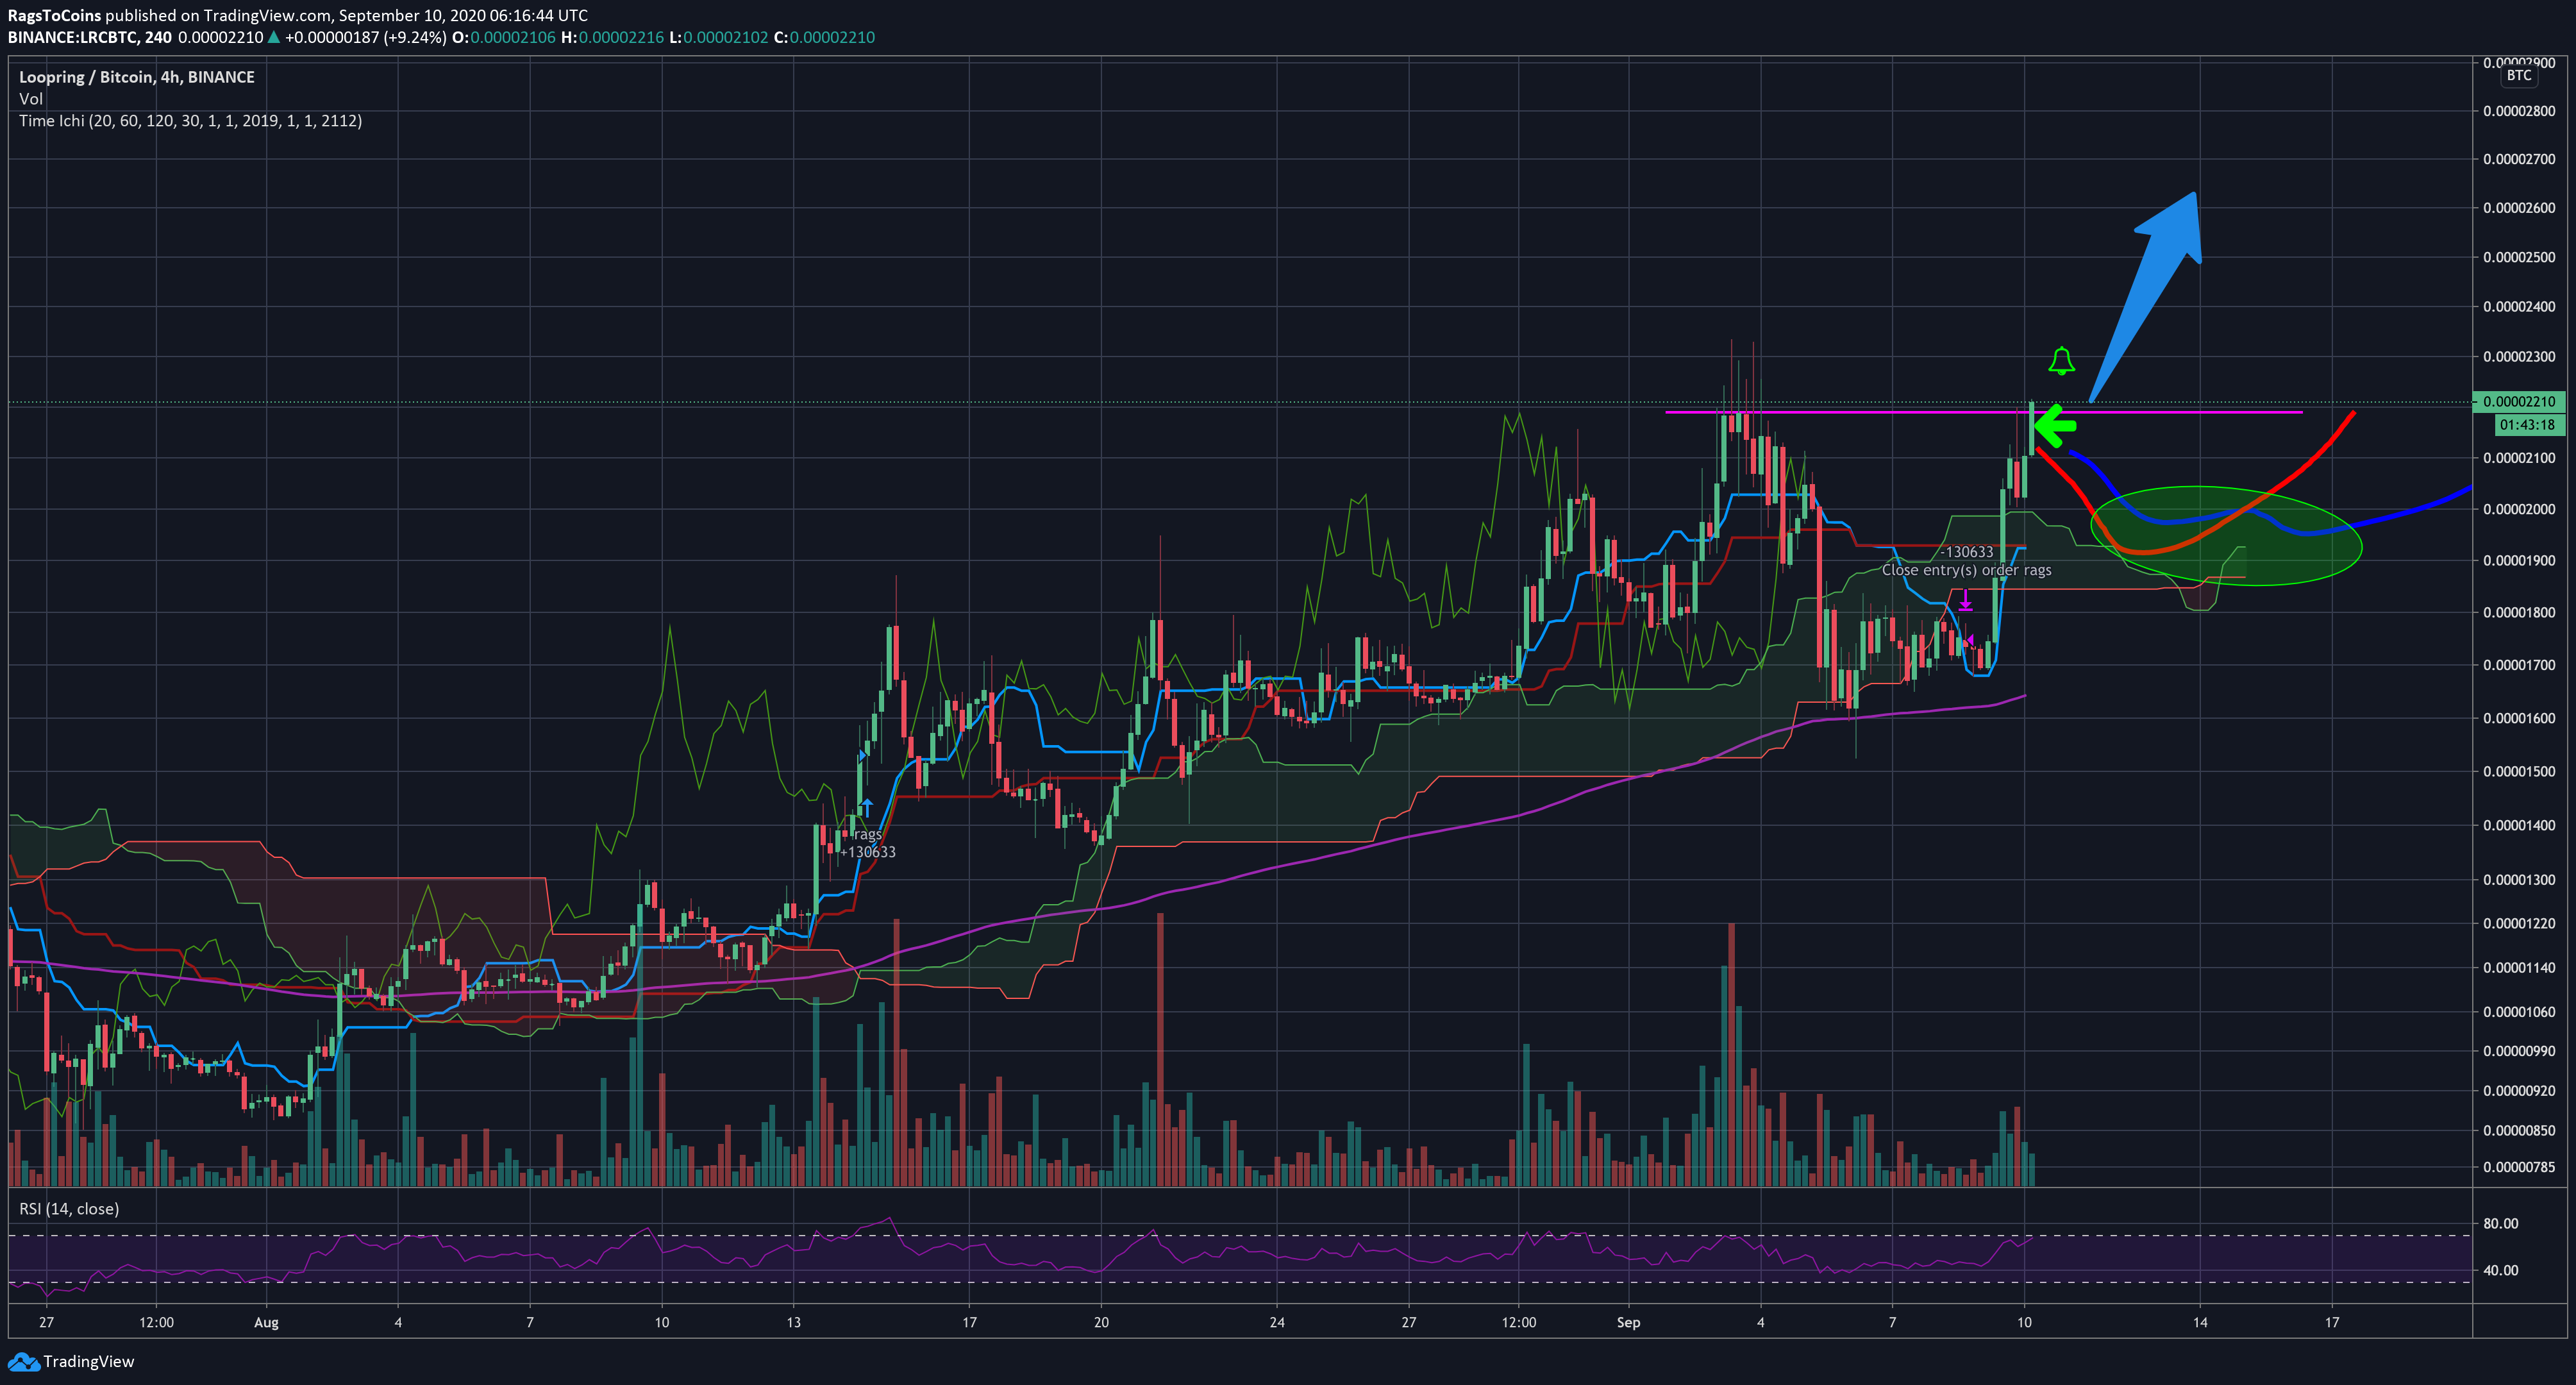Click the 0.00001300 price axis label
Viewport: 2576px width, 1385px height.
[x=2519, y=880]
